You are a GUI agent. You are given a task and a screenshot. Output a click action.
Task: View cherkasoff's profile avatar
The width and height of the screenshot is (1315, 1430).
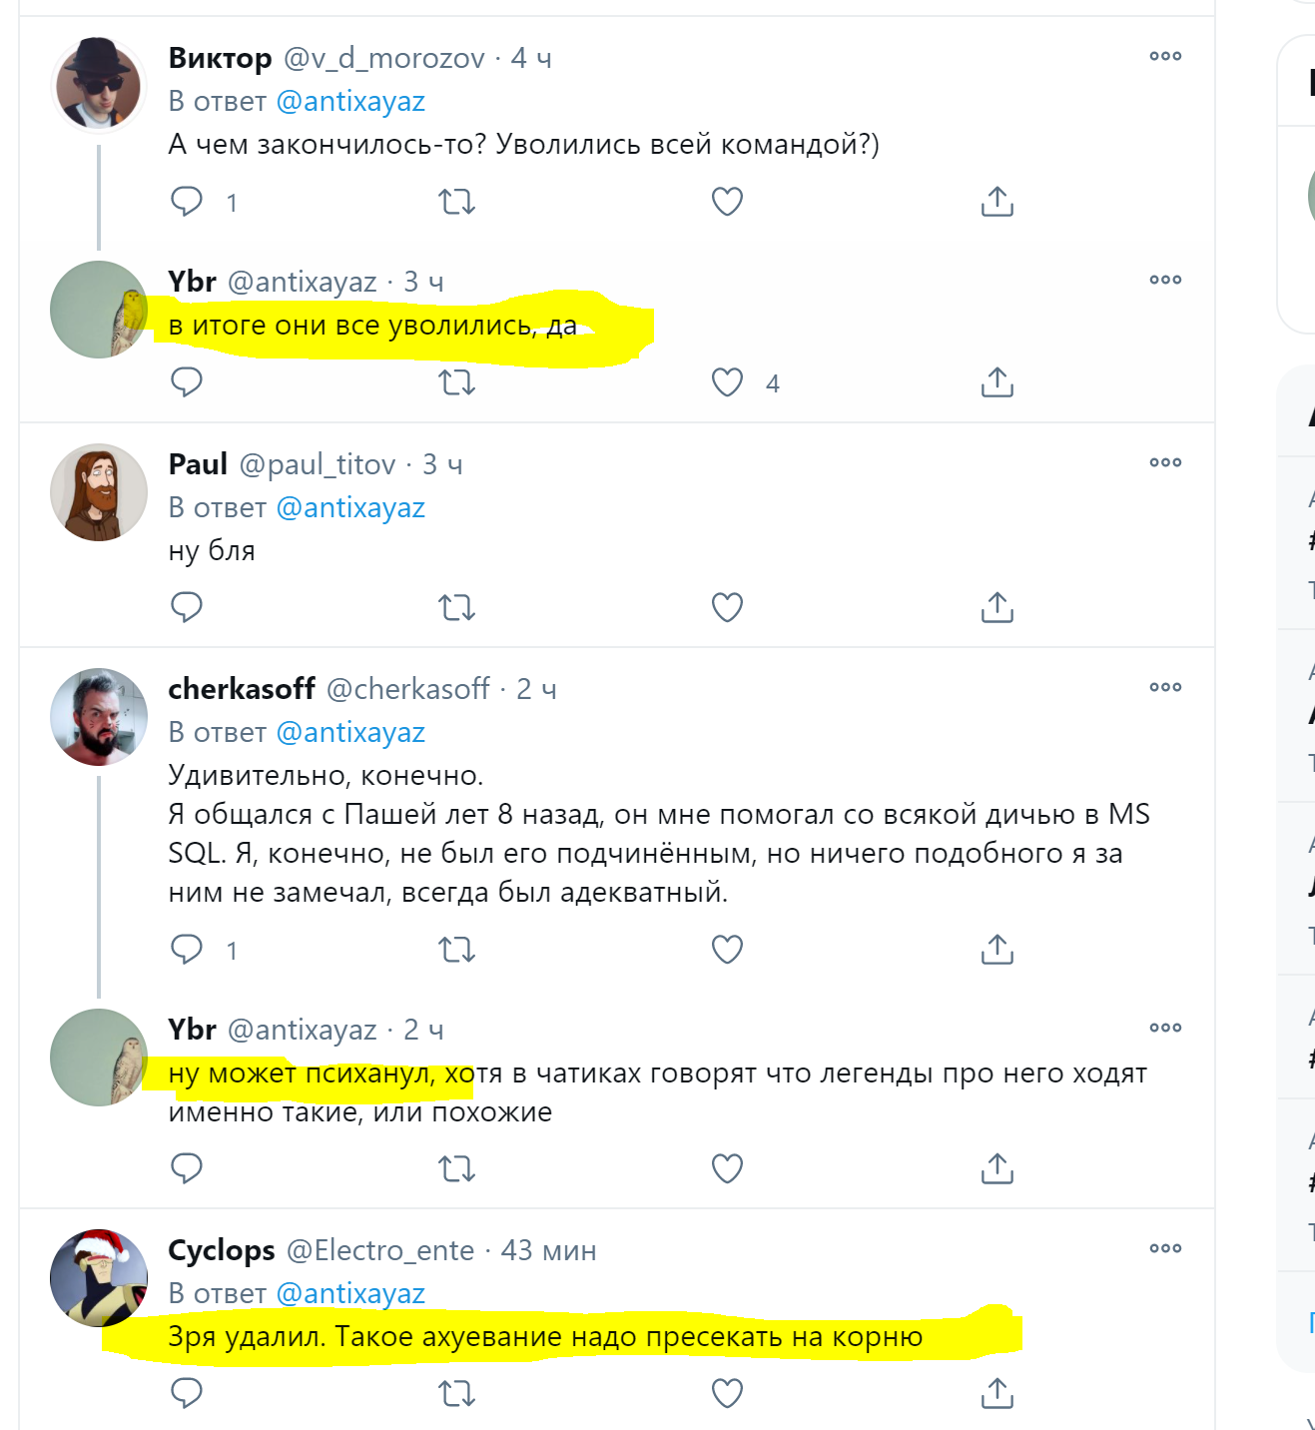pos(99,717)
